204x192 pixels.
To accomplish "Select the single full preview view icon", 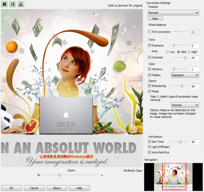I will 5,4.
